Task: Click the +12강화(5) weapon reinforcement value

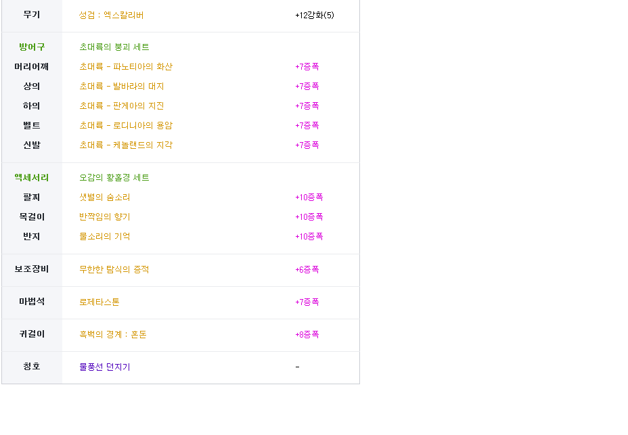Action: [315, 15]
